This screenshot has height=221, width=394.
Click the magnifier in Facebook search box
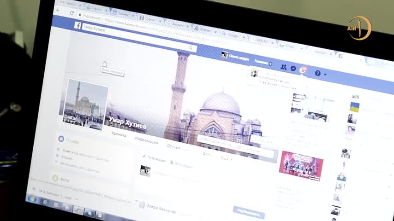pyautogui.click(x=191, y=48)
